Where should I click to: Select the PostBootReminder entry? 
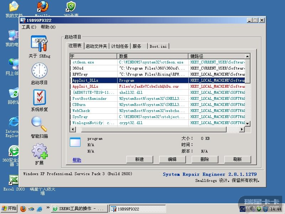point(157,98)
